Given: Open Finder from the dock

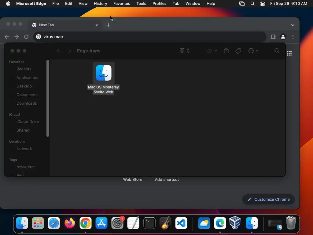Looking at the screenshot, I should click(x=22, y=223).
